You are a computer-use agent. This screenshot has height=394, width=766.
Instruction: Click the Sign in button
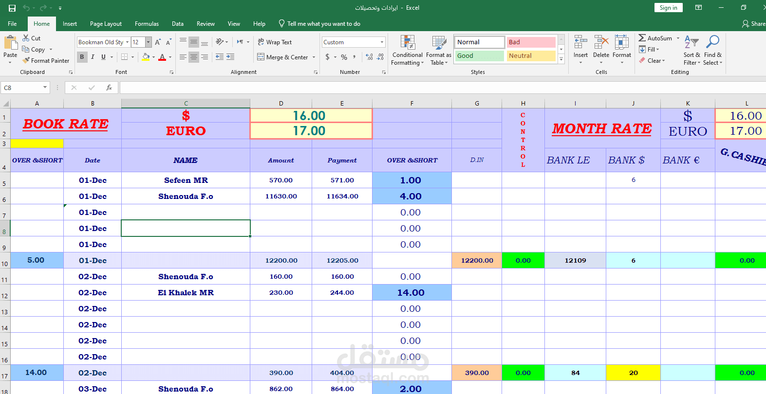668,8
